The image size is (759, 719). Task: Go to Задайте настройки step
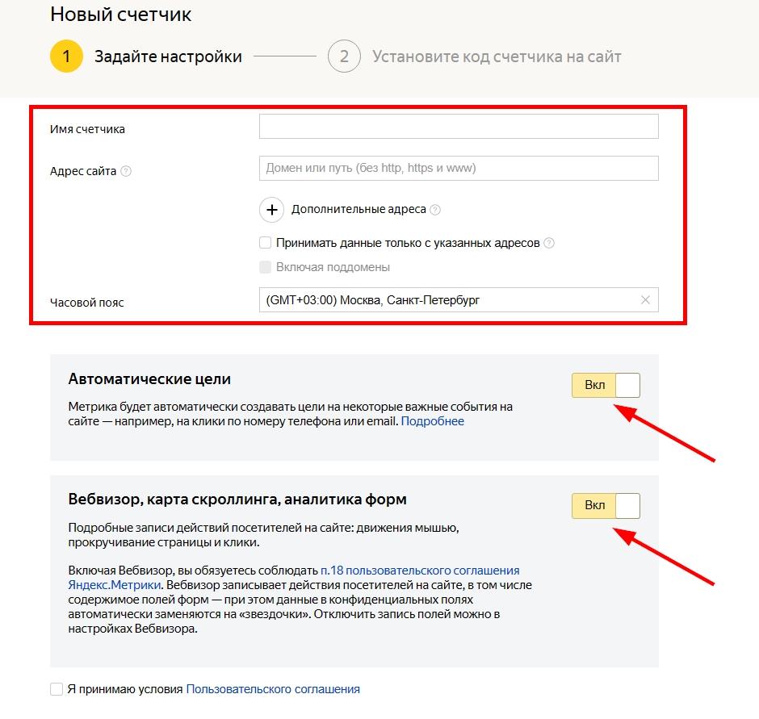[168, 56]
